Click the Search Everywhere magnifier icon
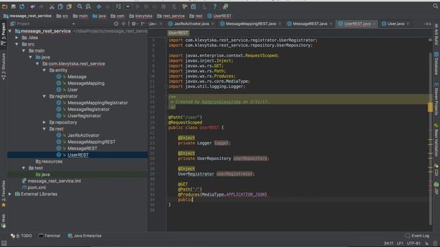This screenshot has width=440, height=247. coord(435,6)
